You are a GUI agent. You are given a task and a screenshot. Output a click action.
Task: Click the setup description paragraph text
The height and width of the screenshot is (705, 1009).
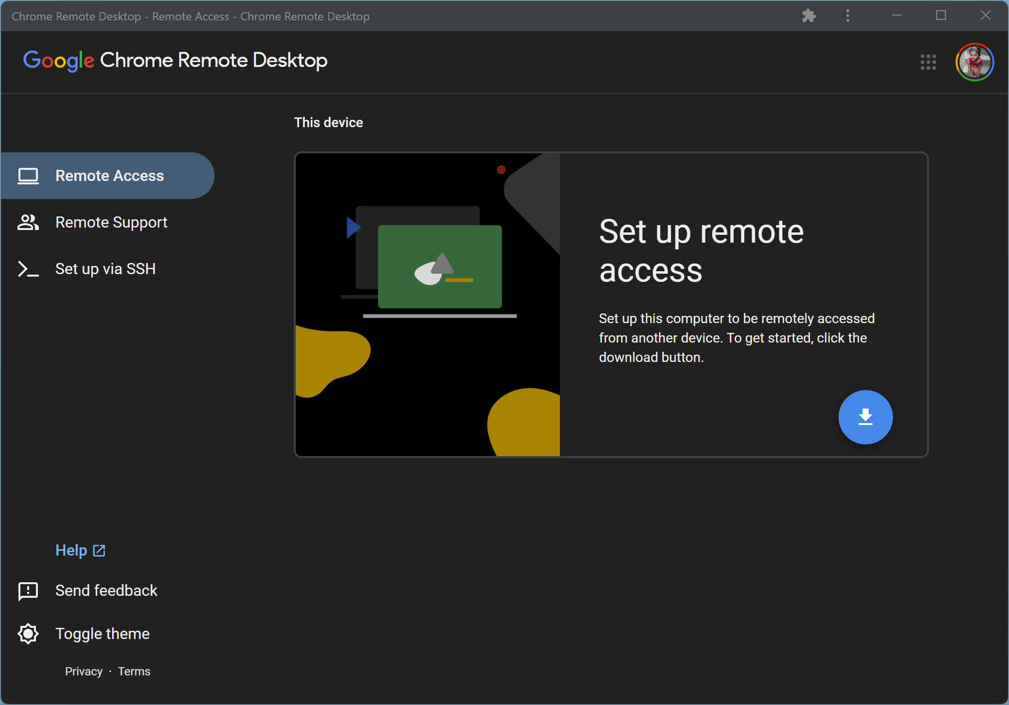(737, 338)
